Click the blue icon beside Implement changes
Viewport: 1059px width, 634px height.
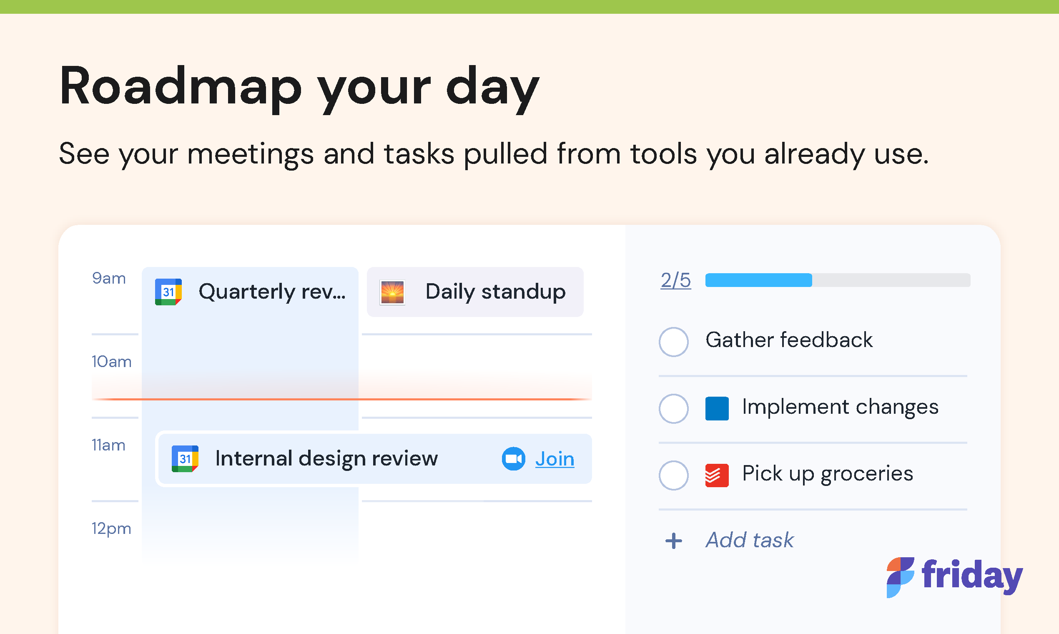[x=717, y=408]
